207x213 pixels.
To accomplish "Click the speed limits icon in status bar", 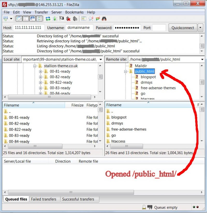I will (x=150, y=207).
